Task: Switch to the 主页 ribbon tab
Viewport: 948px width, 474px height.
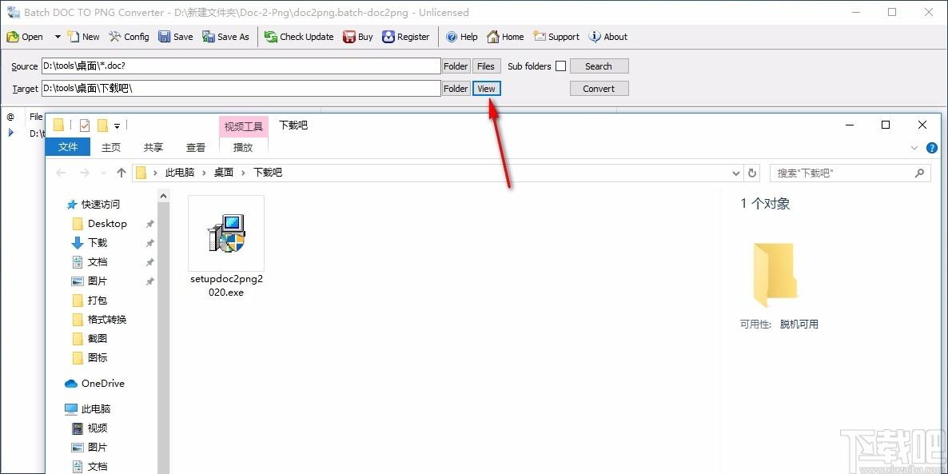Action: click(x=110, y=147)
